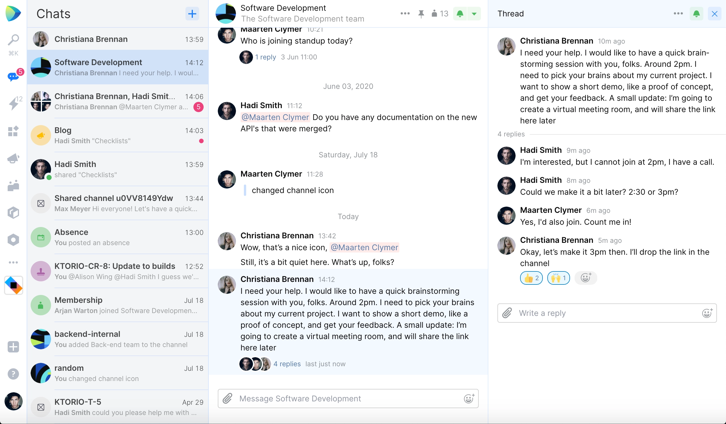
Task: Click the pin icon in the channel header
Action: pyautogui.click(x=421, y=13)
